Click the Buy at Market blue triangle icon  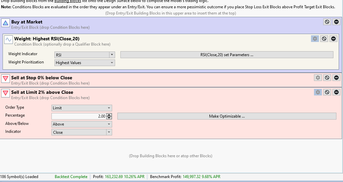tap(5, 22)
